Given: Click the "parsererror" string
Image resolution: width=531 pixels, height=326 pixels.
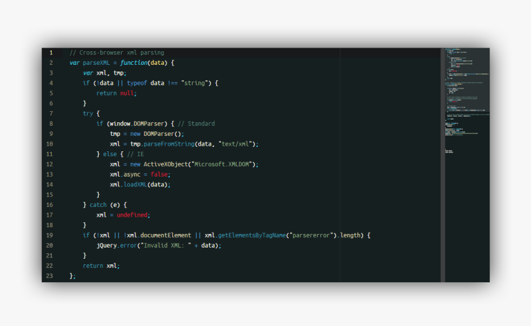Looking at the screenshot, I should click(x=311, y=236).
